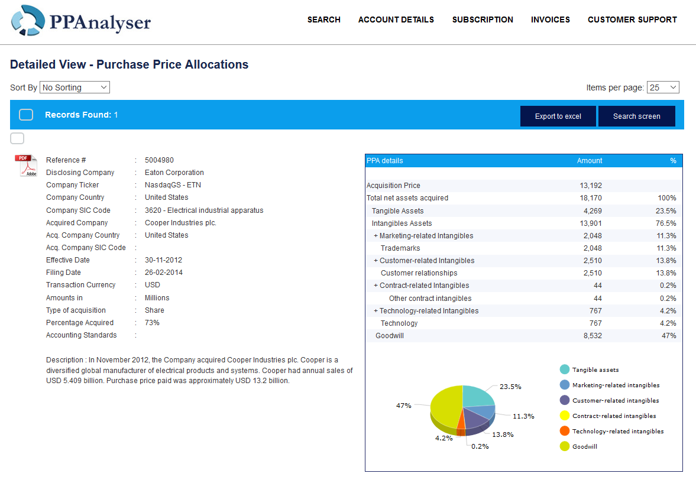Tick the checkbox above the record's PDF icon
This screenshot has width=696, height=483.
pos(17,138)
